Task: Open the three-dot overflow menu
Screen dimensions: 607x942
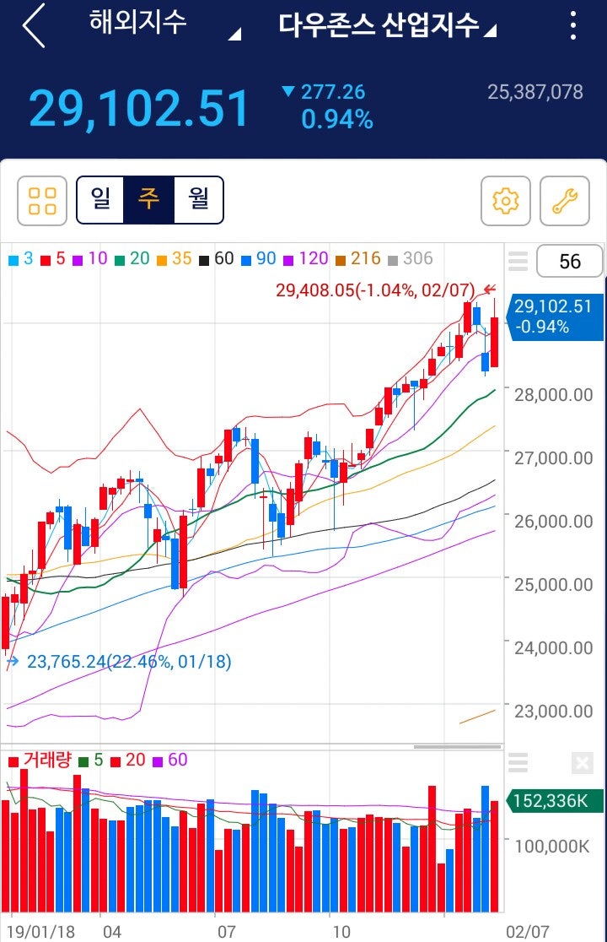Action: 573,26
